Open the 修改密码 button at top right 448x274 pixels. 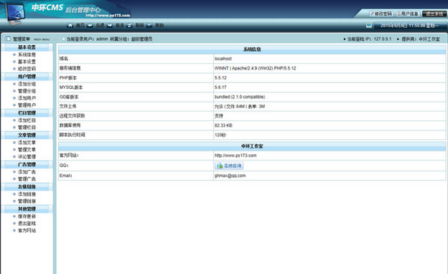381,14
